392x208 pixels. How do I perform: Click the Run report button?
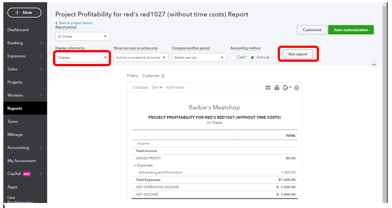(x=298, y=54)
